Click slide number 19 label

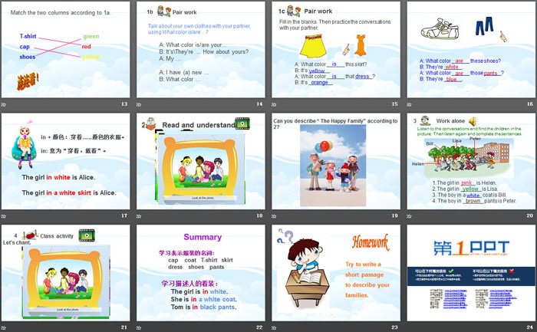(395, 215)
